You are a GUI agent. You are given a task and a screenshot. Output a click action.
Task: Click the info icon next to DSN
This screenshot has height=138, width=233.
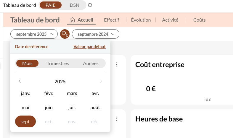[90, 5]
